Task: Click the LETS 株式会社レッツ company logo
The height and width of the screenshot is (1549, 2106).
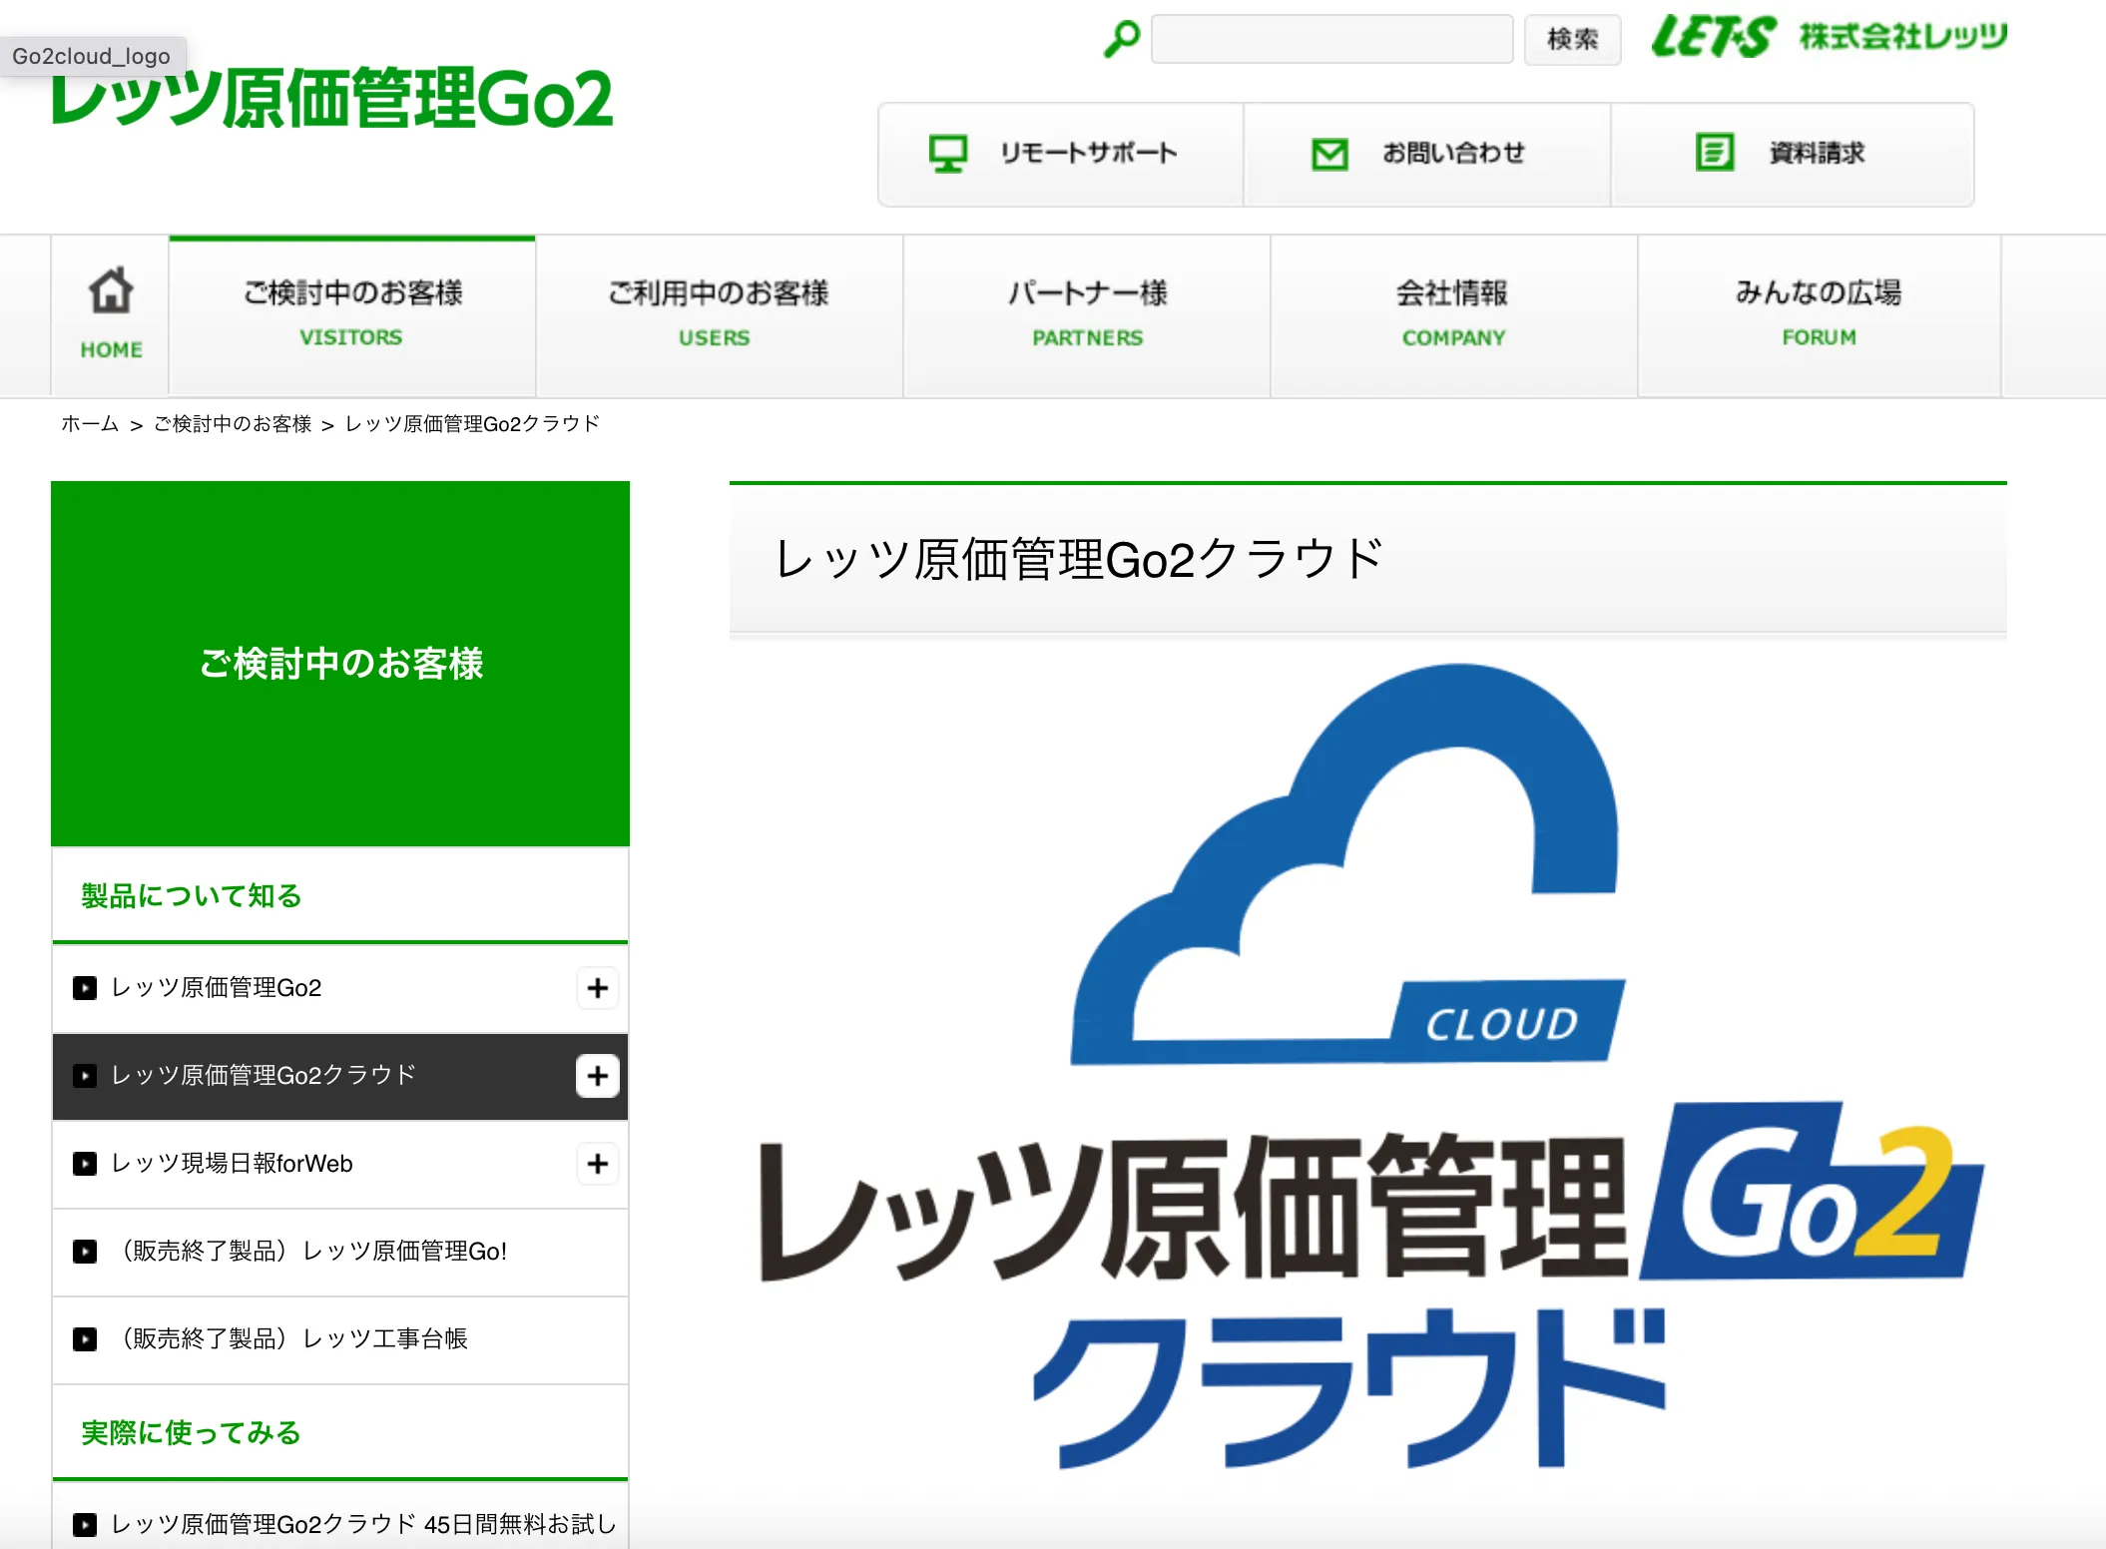Action: (1829, 37)
